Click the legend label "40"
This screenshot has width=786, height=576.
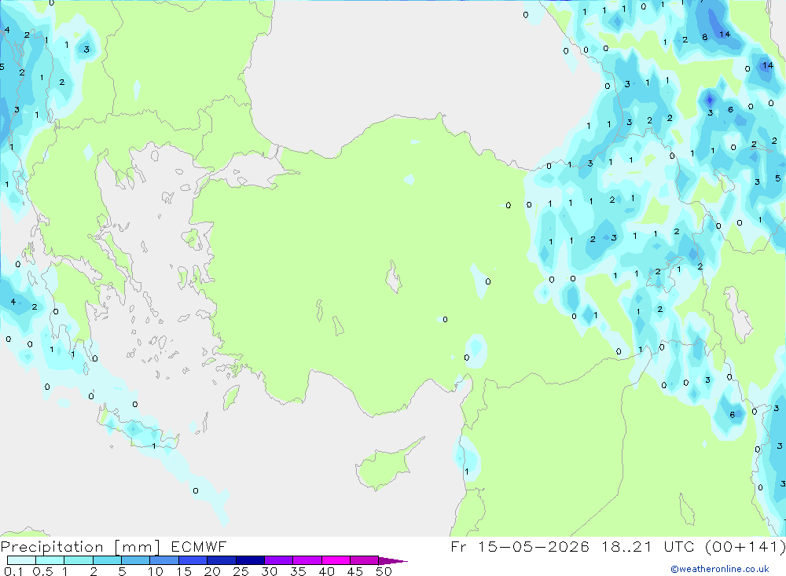(x=326, y=571)
